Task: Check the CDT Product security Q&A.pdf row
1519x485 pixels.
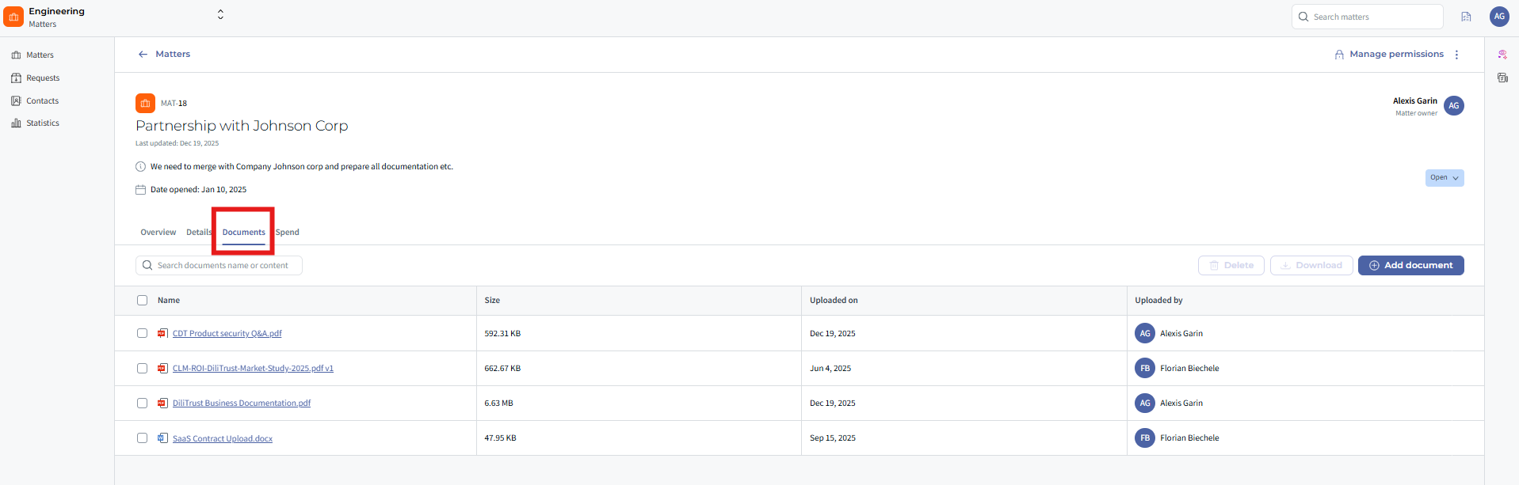Action: pos(142,334)
